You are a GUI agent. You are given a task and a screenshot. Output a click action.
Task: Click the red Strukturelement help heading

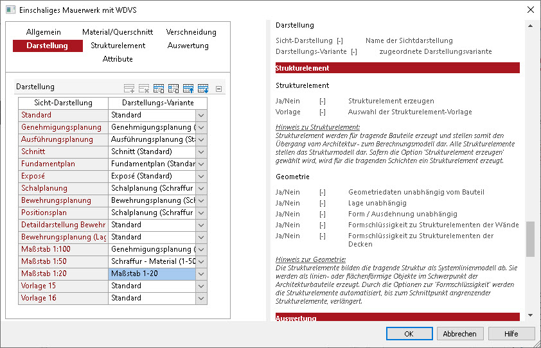click(x=398, y=68)
